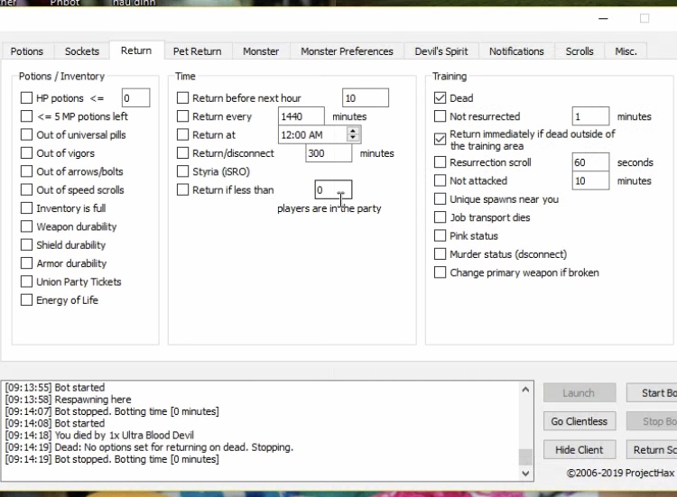
Task: Enable Inventory is full checkbox
Action: point(27,208)
